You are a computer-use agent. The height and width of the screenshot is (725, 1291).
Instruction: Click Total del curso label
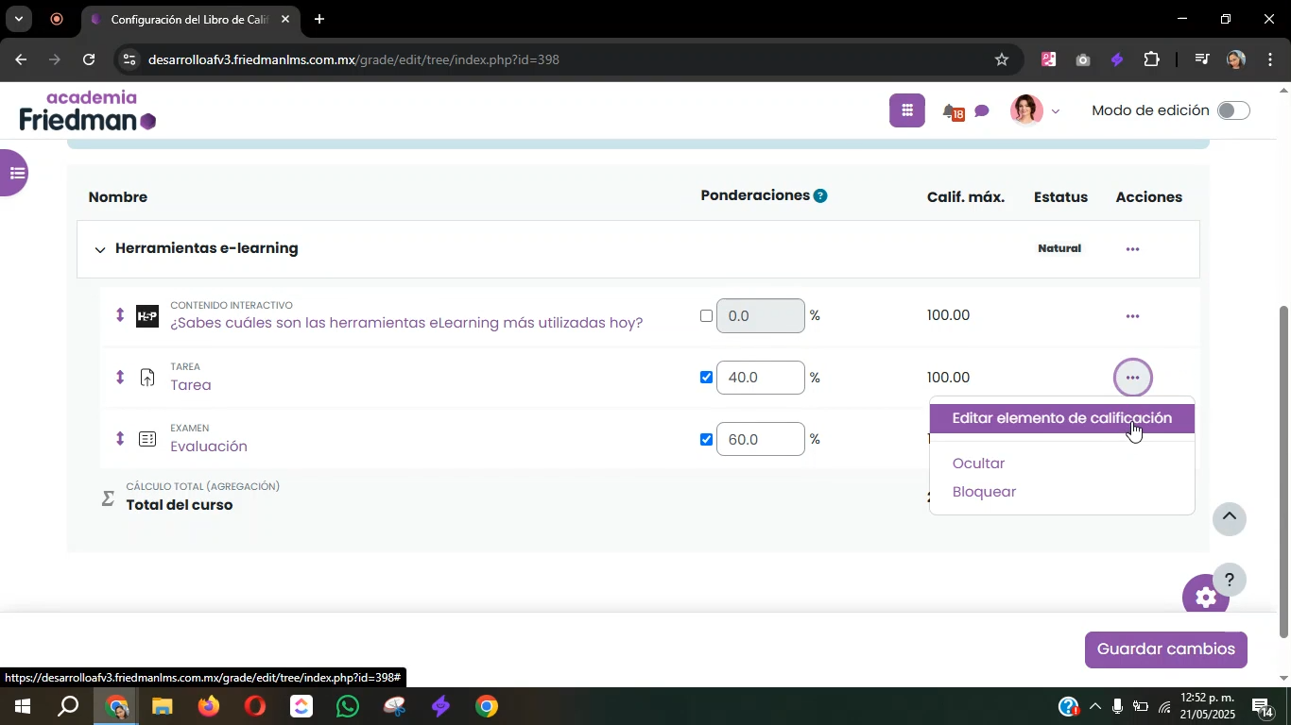pyautogui.click(x=180, y=505)
